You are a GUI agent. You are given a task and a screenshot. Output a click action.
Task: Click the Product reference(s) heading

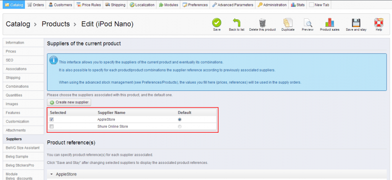[71, 143]
